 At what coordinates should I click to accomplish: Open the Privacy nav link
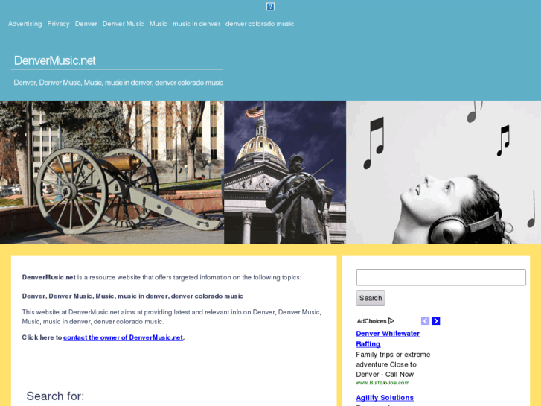coord(58,24)
